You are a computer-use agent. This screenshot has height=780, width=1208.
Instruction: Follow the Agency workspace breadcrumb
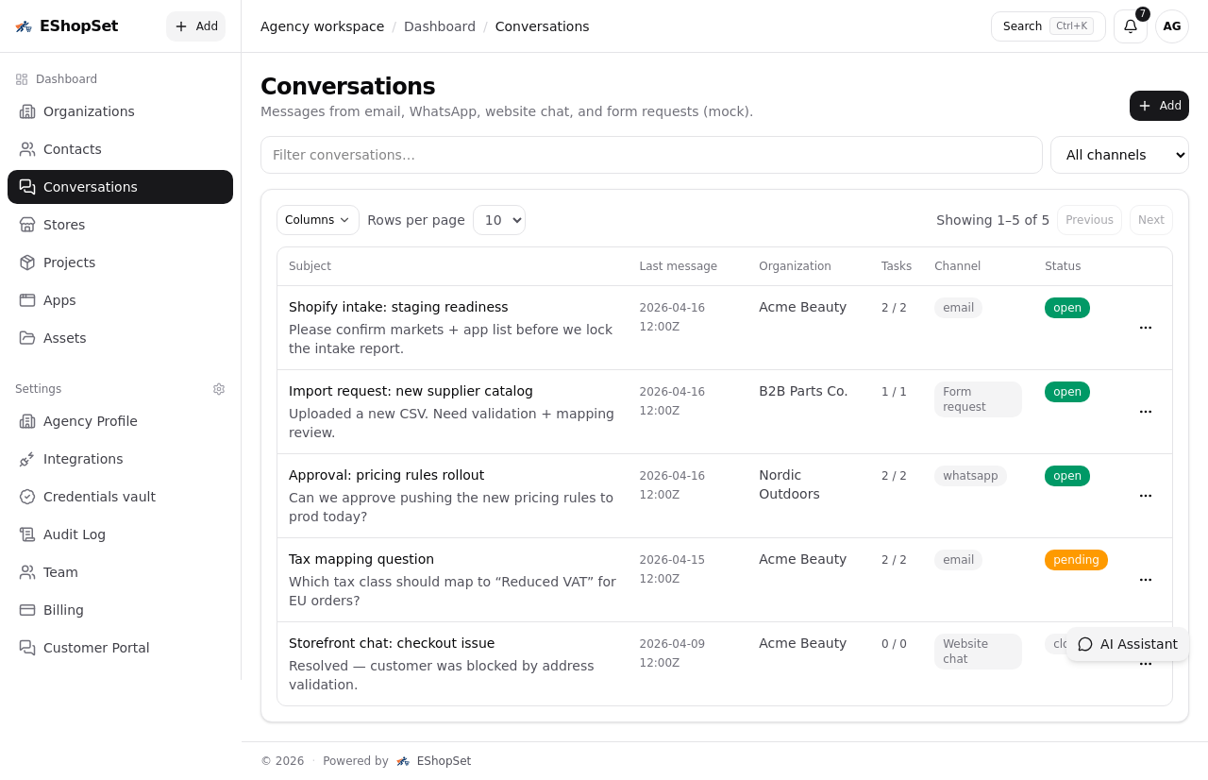point(322,25)
